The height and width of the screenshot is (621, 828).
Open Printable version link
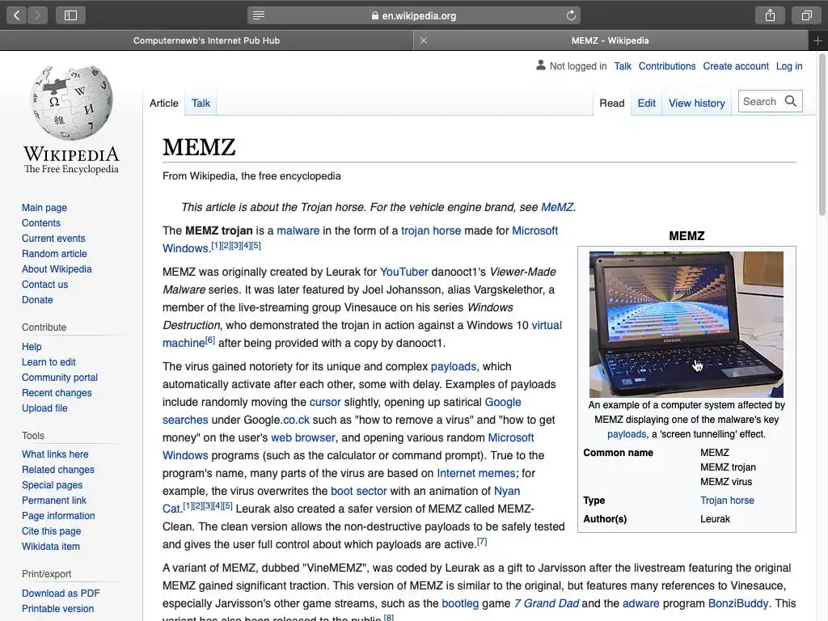58,608
